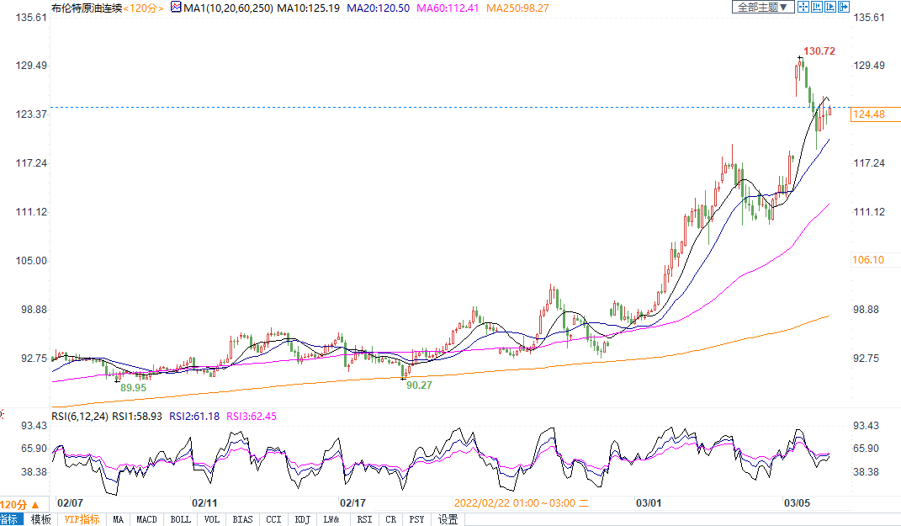Click the fit-to-width chart icon

[816, 7]
